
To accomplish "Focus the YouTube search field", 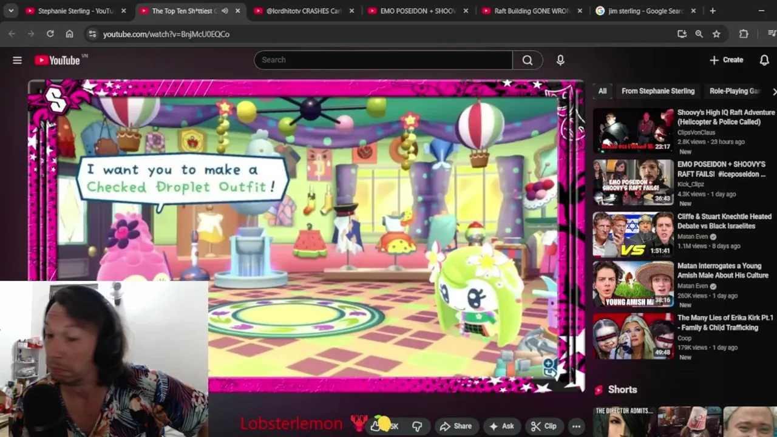I will pyautogui.click(x=383, y=60).
